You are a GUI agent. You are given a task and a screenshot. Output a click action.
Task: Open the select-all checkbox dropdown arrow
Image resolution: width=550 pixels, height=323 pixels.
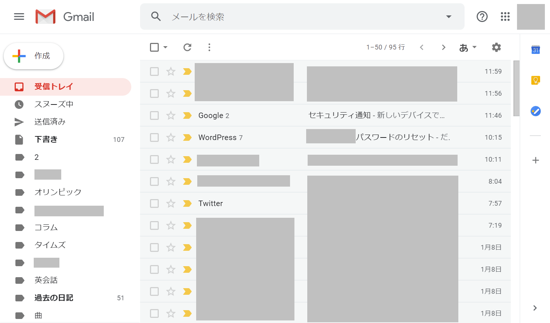[165, 47]
